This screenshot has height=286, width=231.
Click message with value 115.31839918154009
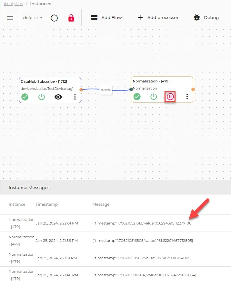142,258
